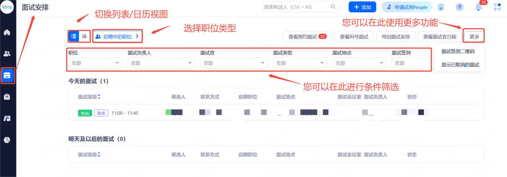The height and width of the screenshot is (177, 507).
Task: Open the notification bell with 15 badge
Action: click(x=478, y=7)
